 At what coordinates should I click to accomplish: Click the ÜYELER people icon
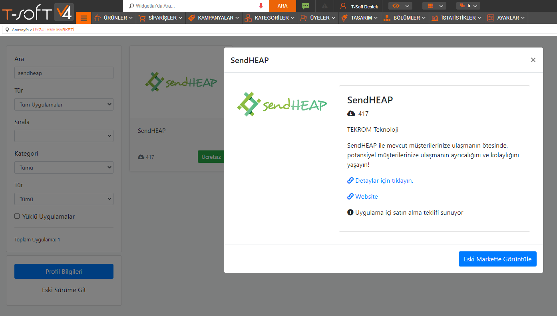(304, 18)
